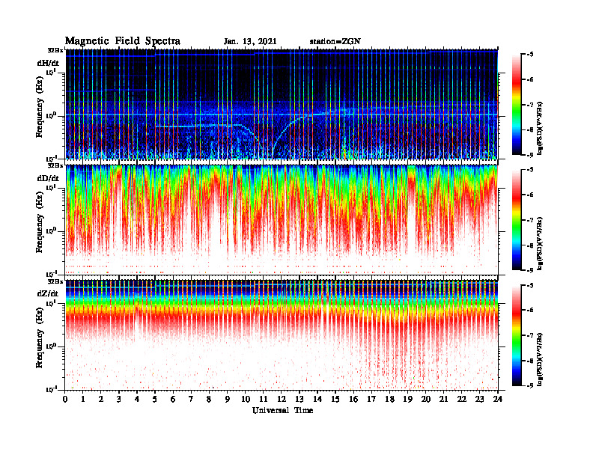This screenshot has width=593, height=458.
Task: Click hour tick label "24" on time axis
Action: click(x=498, y=399)
